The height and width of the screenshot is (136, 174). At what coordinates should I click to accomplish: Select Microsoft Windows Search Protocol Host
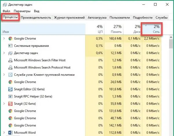point(42,67)
